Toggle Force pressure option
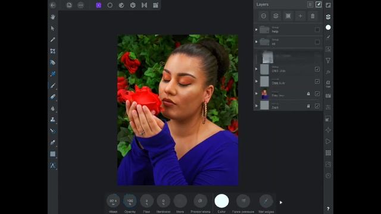 tap(243, 201)
